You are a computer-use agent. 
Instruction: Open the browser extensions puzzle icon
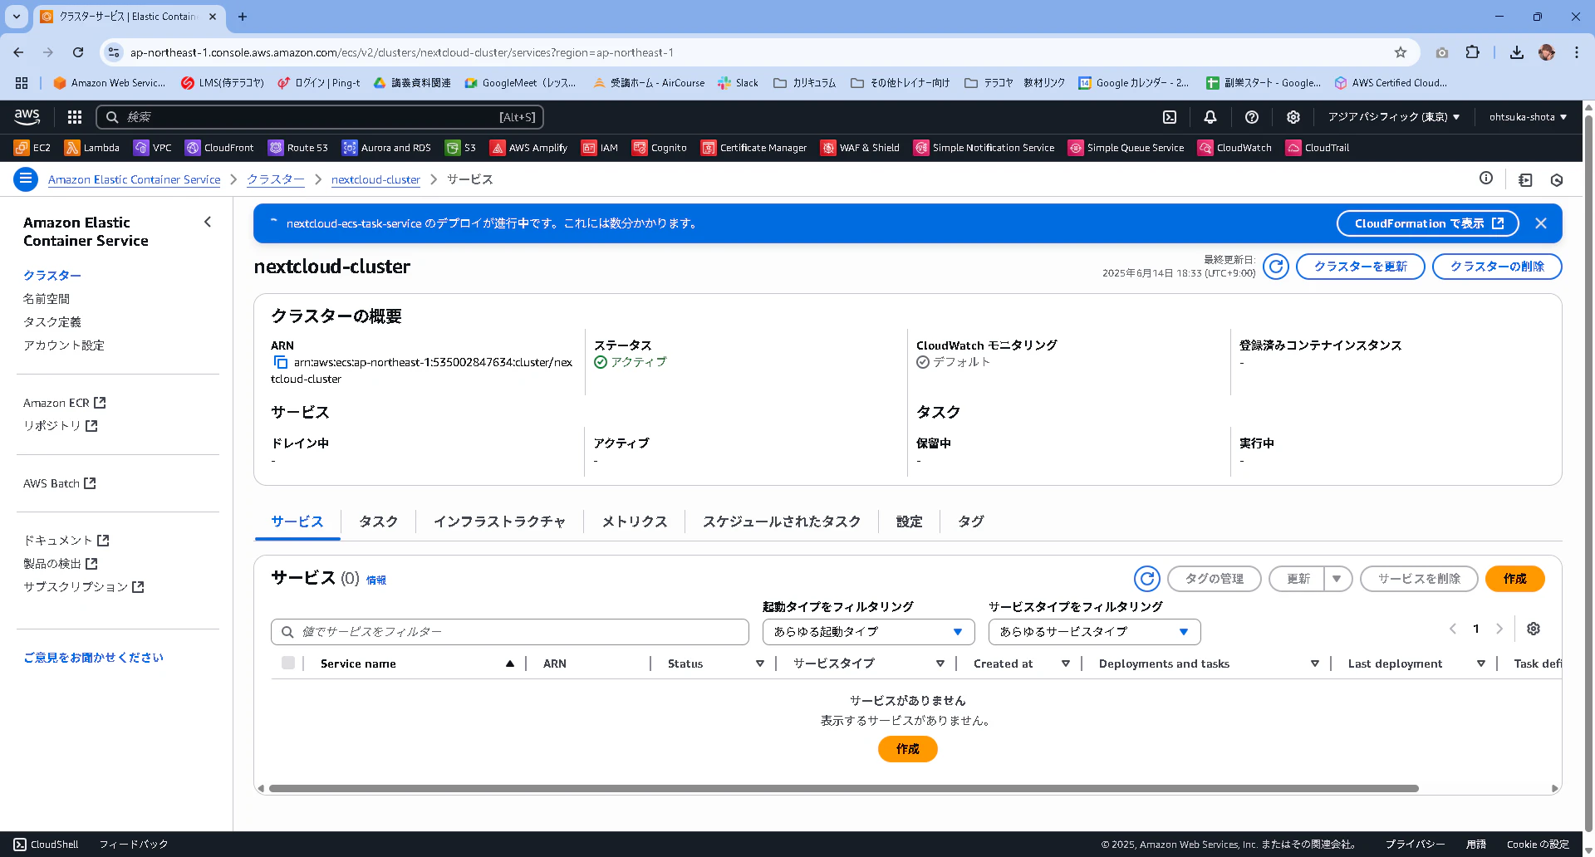tap(1473, 52)
